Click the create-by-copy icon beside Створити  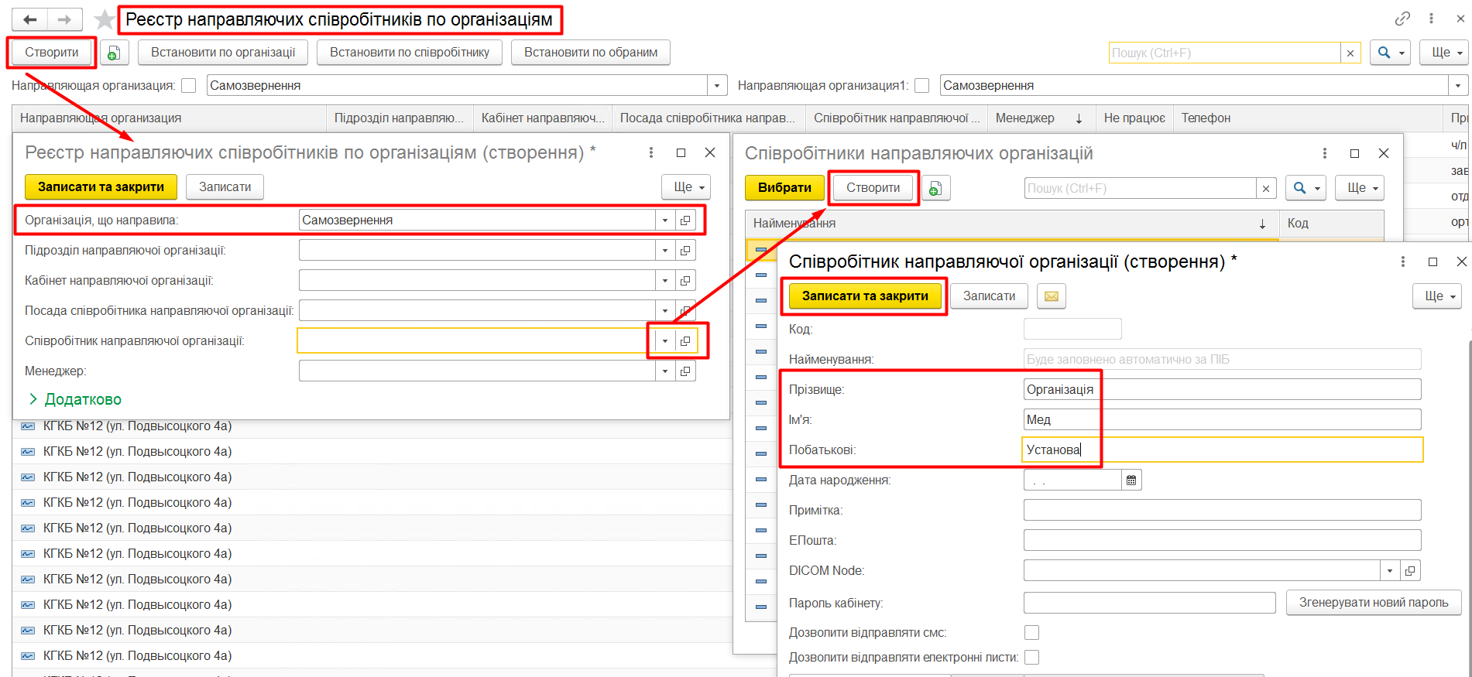point(114,53)
